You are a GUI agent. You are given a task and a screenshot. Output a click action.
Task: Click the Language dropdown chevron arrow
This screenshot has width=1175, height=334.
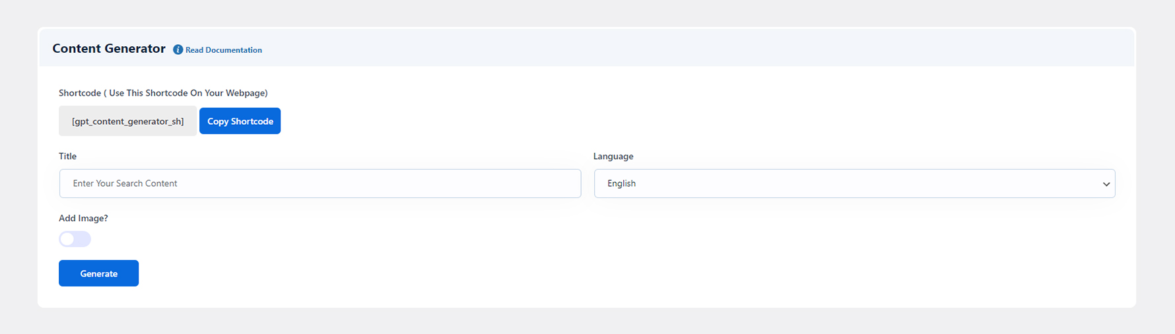click(x=1106, y=184)
